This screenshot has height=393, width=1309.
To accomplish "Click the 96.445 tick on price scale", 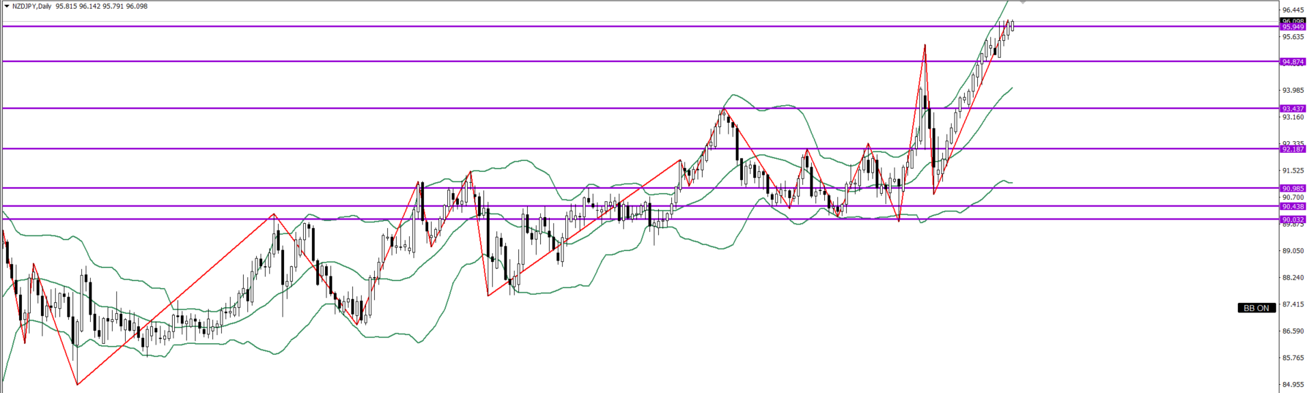I will click(1293, 10).
